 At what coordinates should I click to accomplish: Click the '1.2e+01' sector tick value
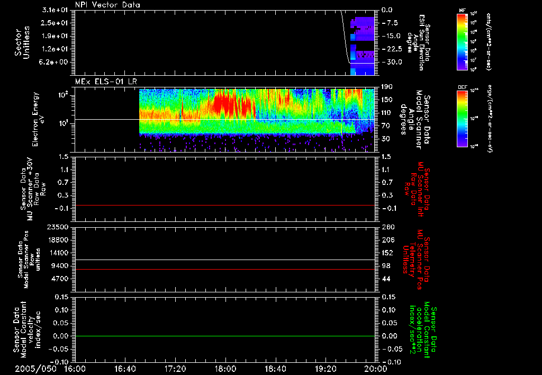[55, 49]
